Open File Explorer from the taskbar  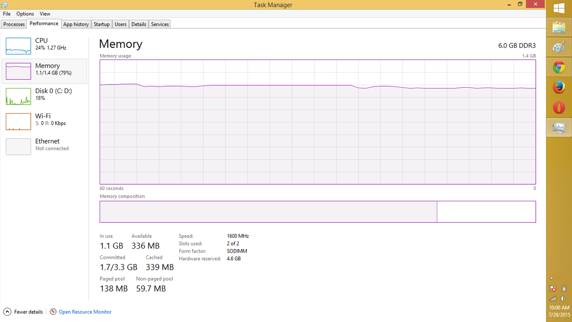click(x=559, y=27)
